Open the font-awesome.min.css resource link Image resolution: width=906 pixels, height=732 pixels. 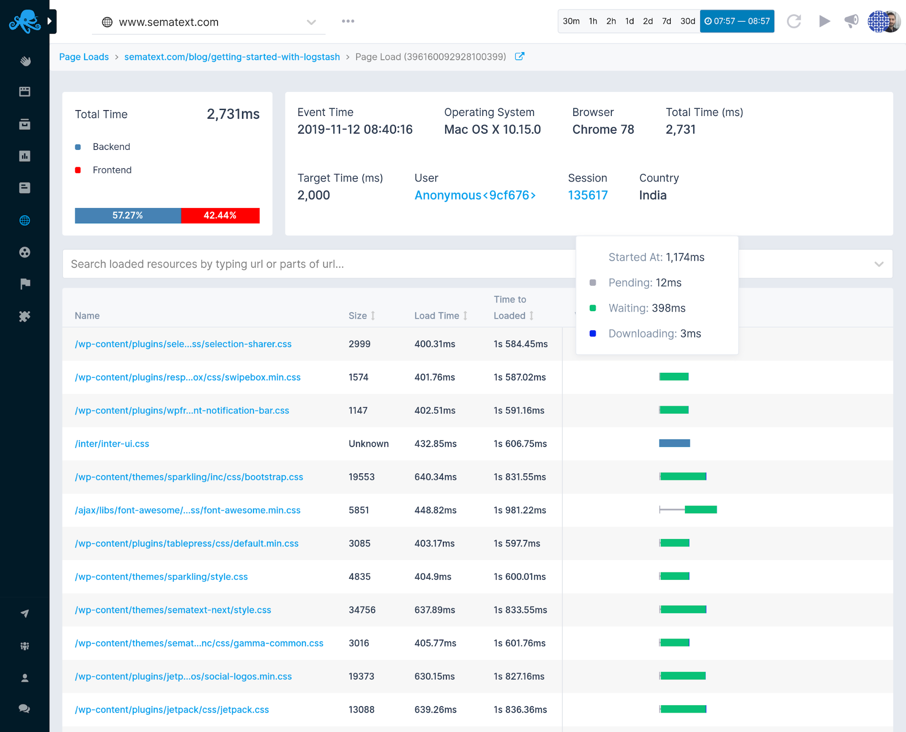[188, 510]
